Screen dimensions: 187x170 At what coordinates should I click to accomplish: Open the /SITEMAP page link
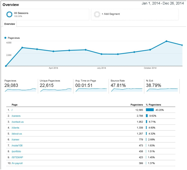point(17,157)
